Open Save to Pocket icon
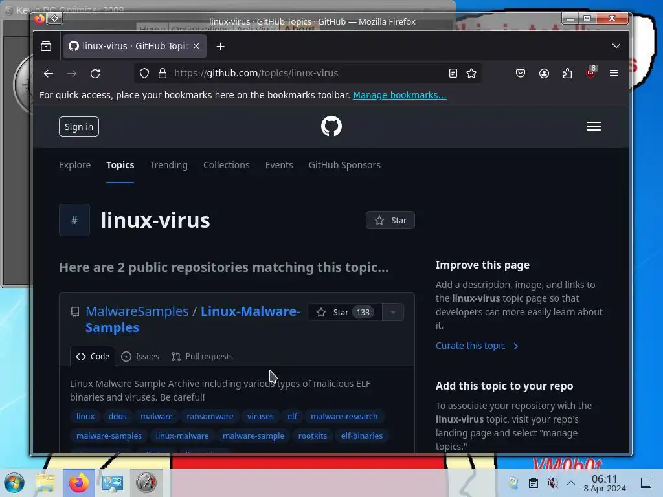 [x=521, y=73]
